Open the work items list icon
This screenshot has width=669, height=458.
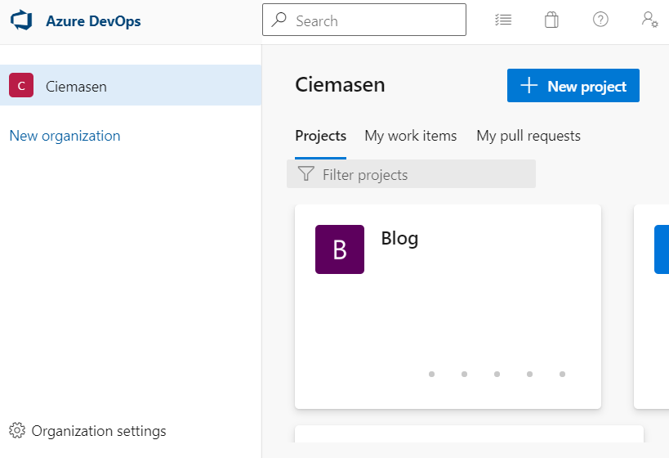coord(503,20)
